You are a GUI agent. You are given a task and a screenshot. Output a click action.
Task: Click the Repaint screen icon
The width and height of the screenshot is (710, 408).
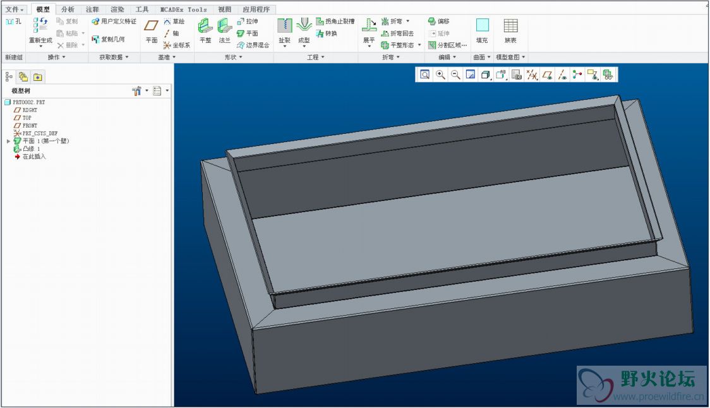click(471, 75)
